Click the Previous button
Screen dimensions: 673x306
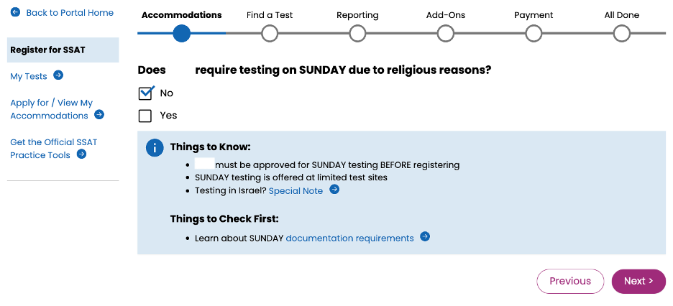tap(570, 281)
